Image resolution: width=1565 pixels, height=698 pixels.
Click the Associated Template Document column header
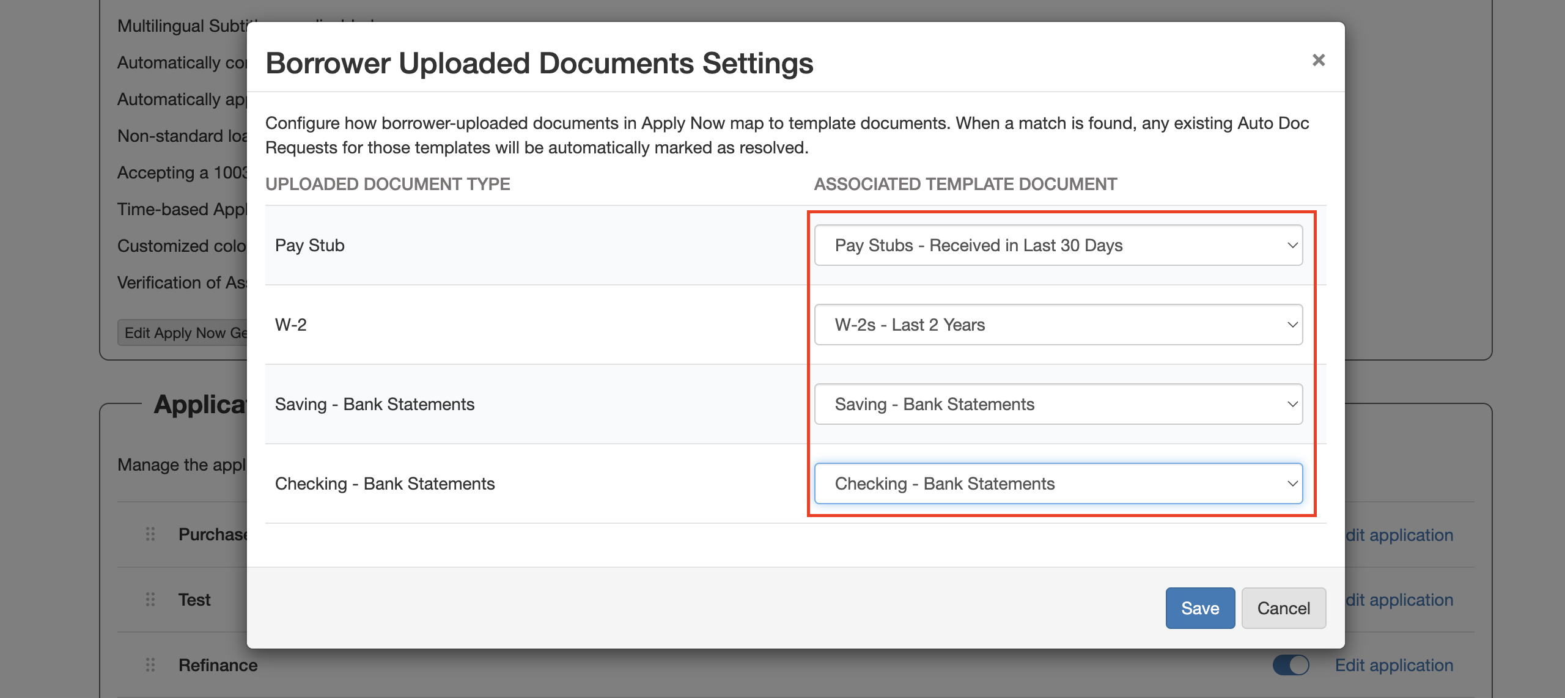965,184
